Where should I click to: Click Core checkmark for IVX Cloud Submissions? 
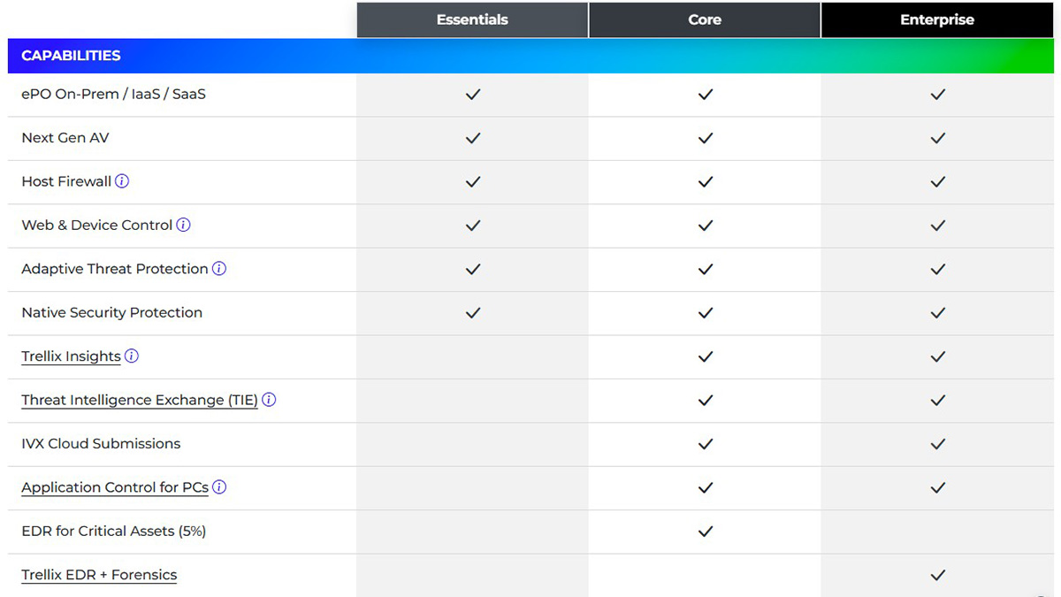pos(705,444)
